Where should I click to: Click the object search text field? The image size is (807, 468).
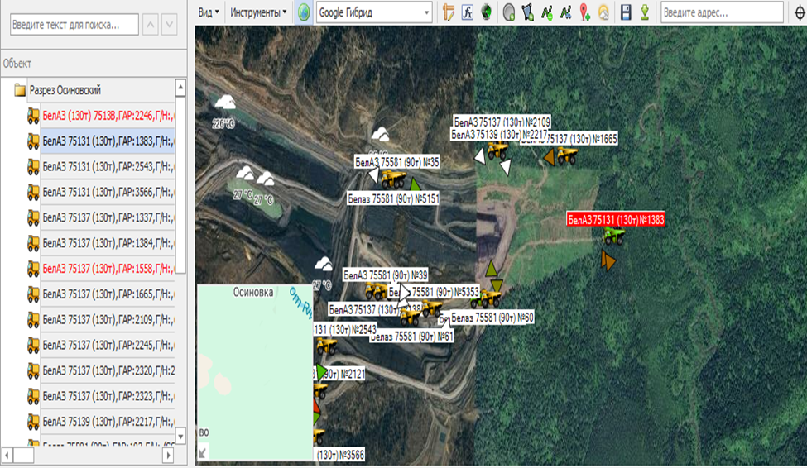(73, 24)
